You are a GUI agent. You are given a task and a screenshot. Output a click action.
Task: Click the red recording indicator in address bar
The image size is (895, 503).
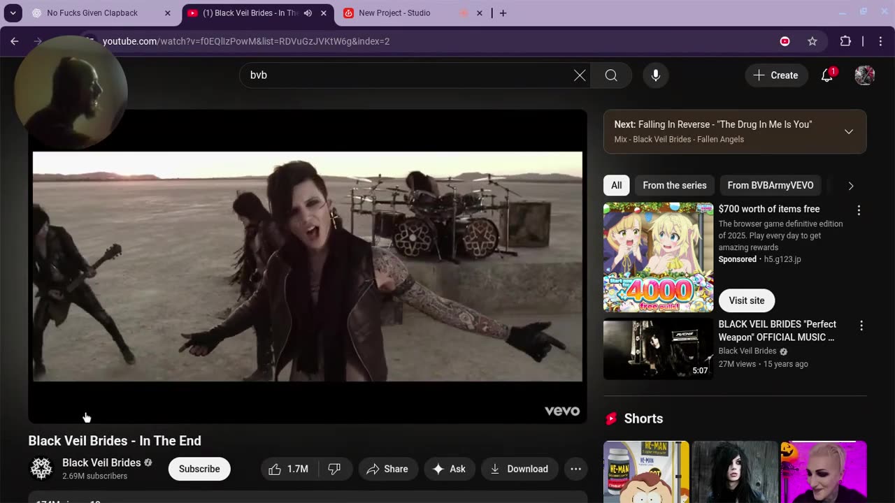coord(785,41)
